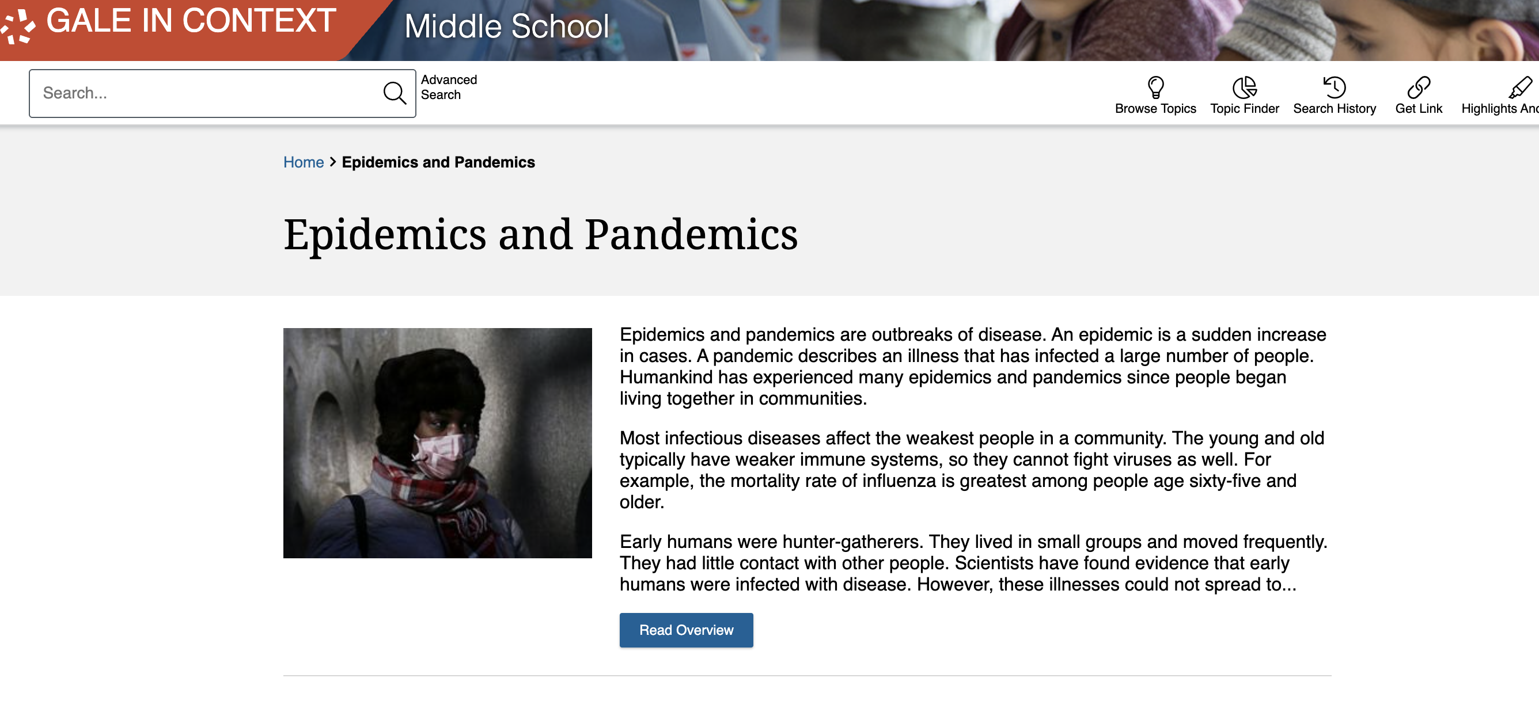Image resolution: width=1539 pixels, height=716 pixels.
Task: Open the Advanced Search link
Action: (x=449, y=87)
